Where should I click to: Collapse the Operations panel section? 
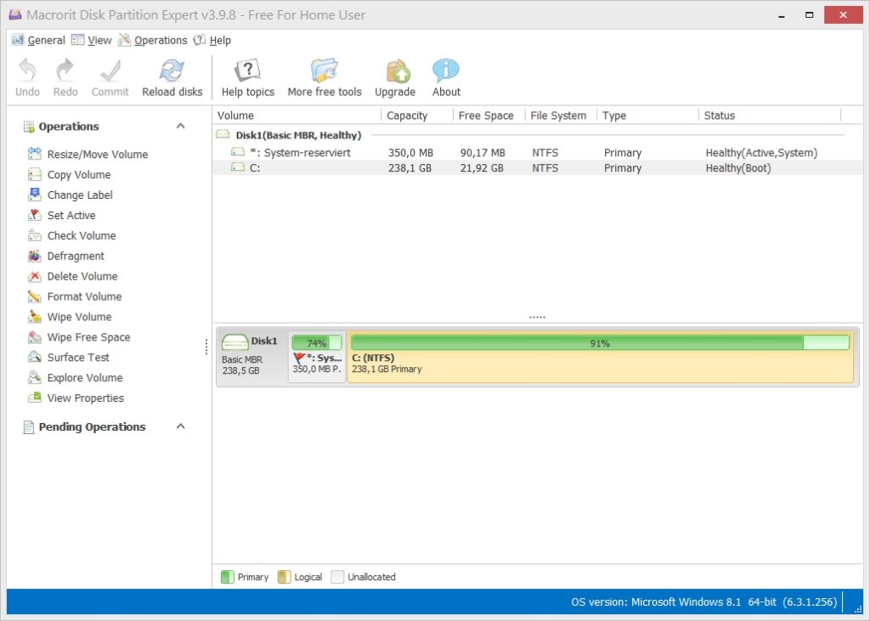click(x=180, y=127)
